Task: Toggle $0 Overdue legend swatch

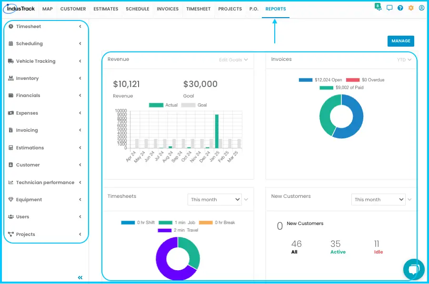Action: (x=353, y=80)
